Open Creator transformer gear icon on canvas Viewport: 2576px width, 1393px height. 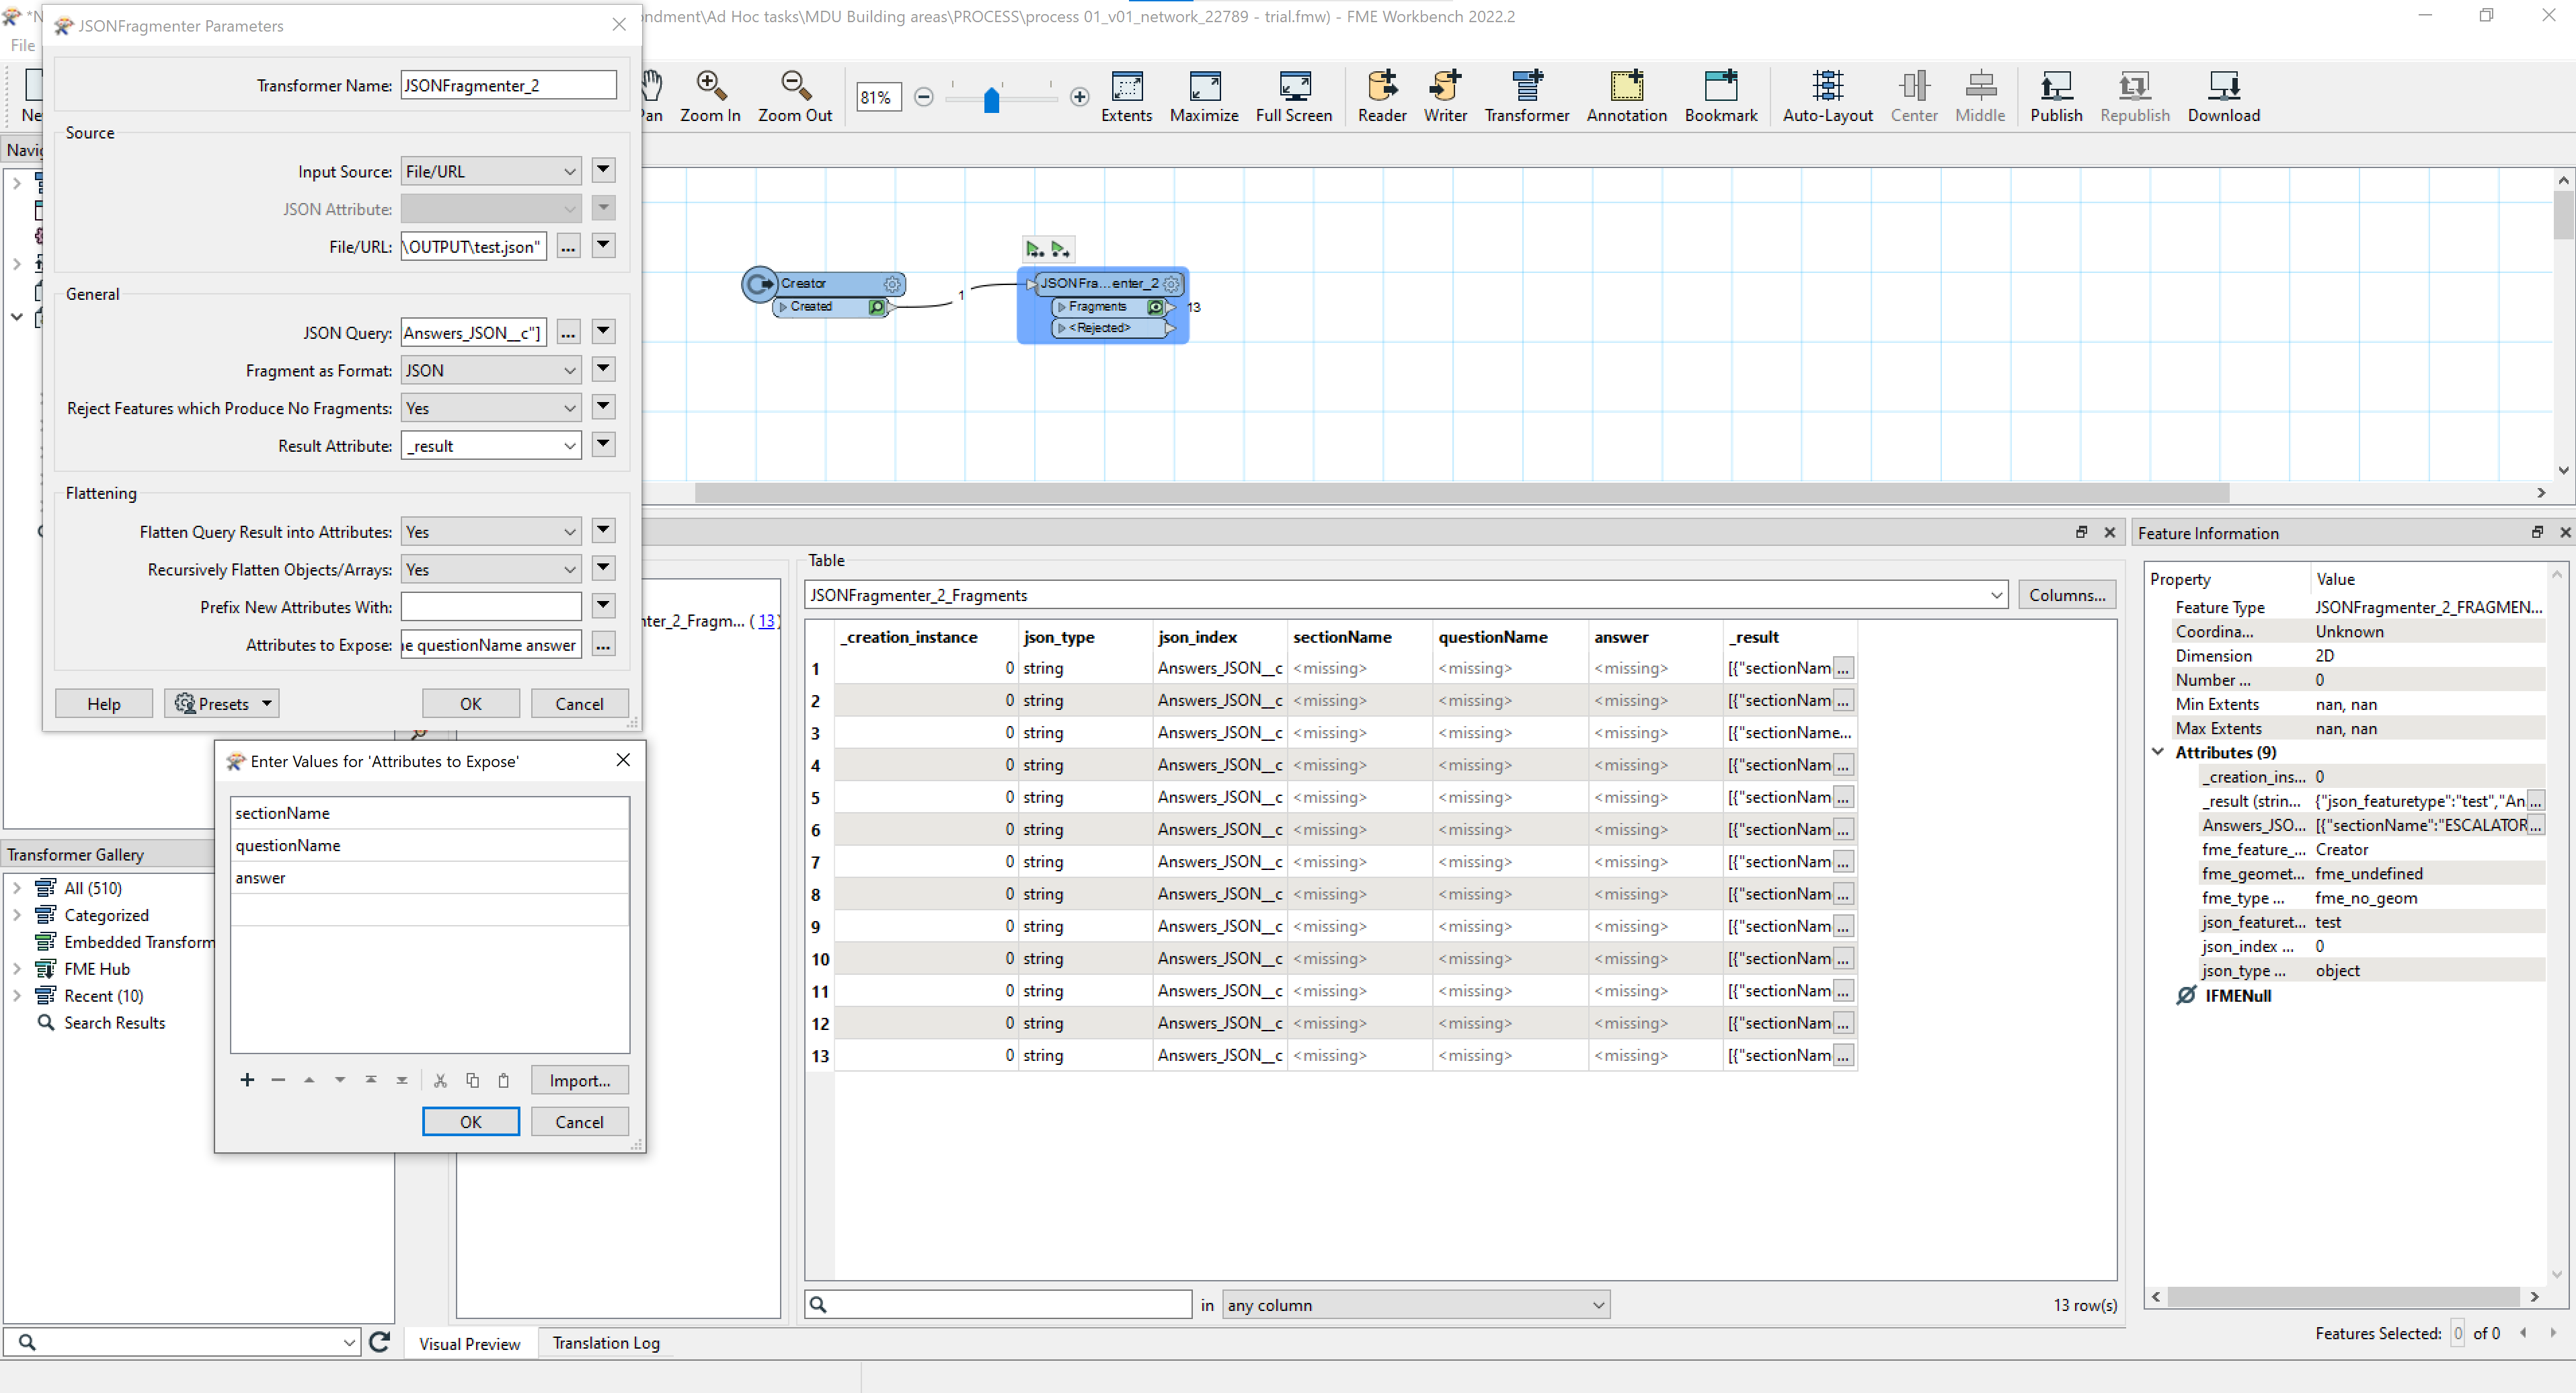click(892, 285)
